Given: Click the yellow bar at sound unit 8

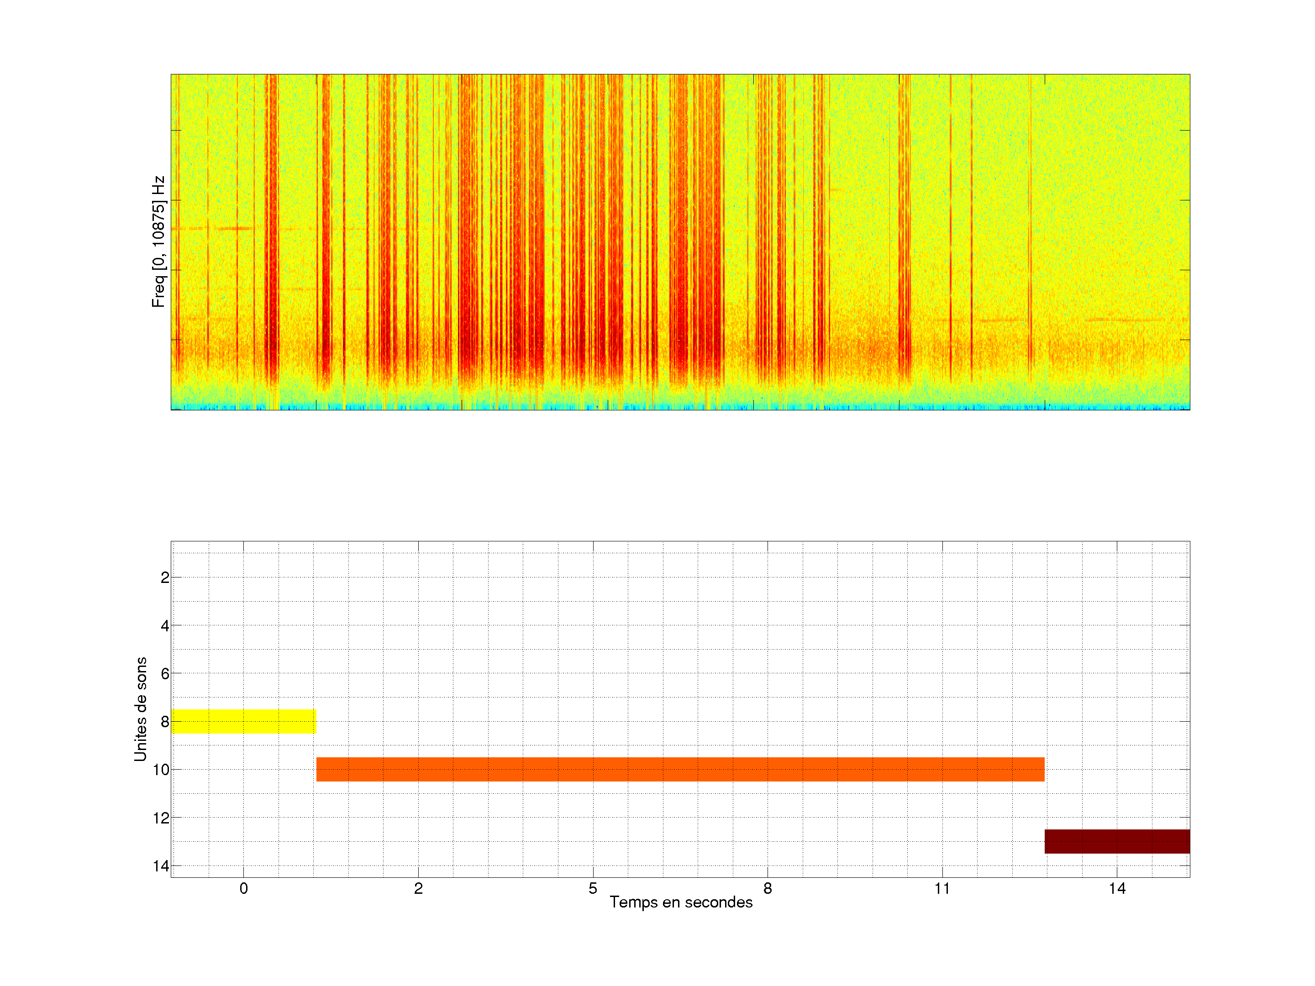Looking at the screenshot, I should click(243, 721).
